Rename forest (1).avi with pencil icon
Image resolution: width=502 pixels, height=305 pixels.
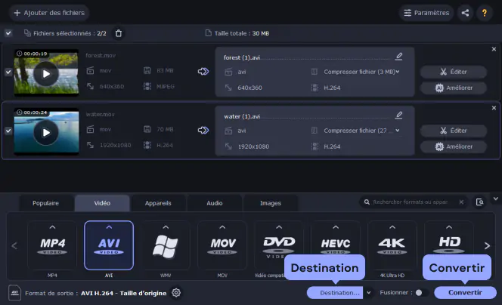pos(398,57)
